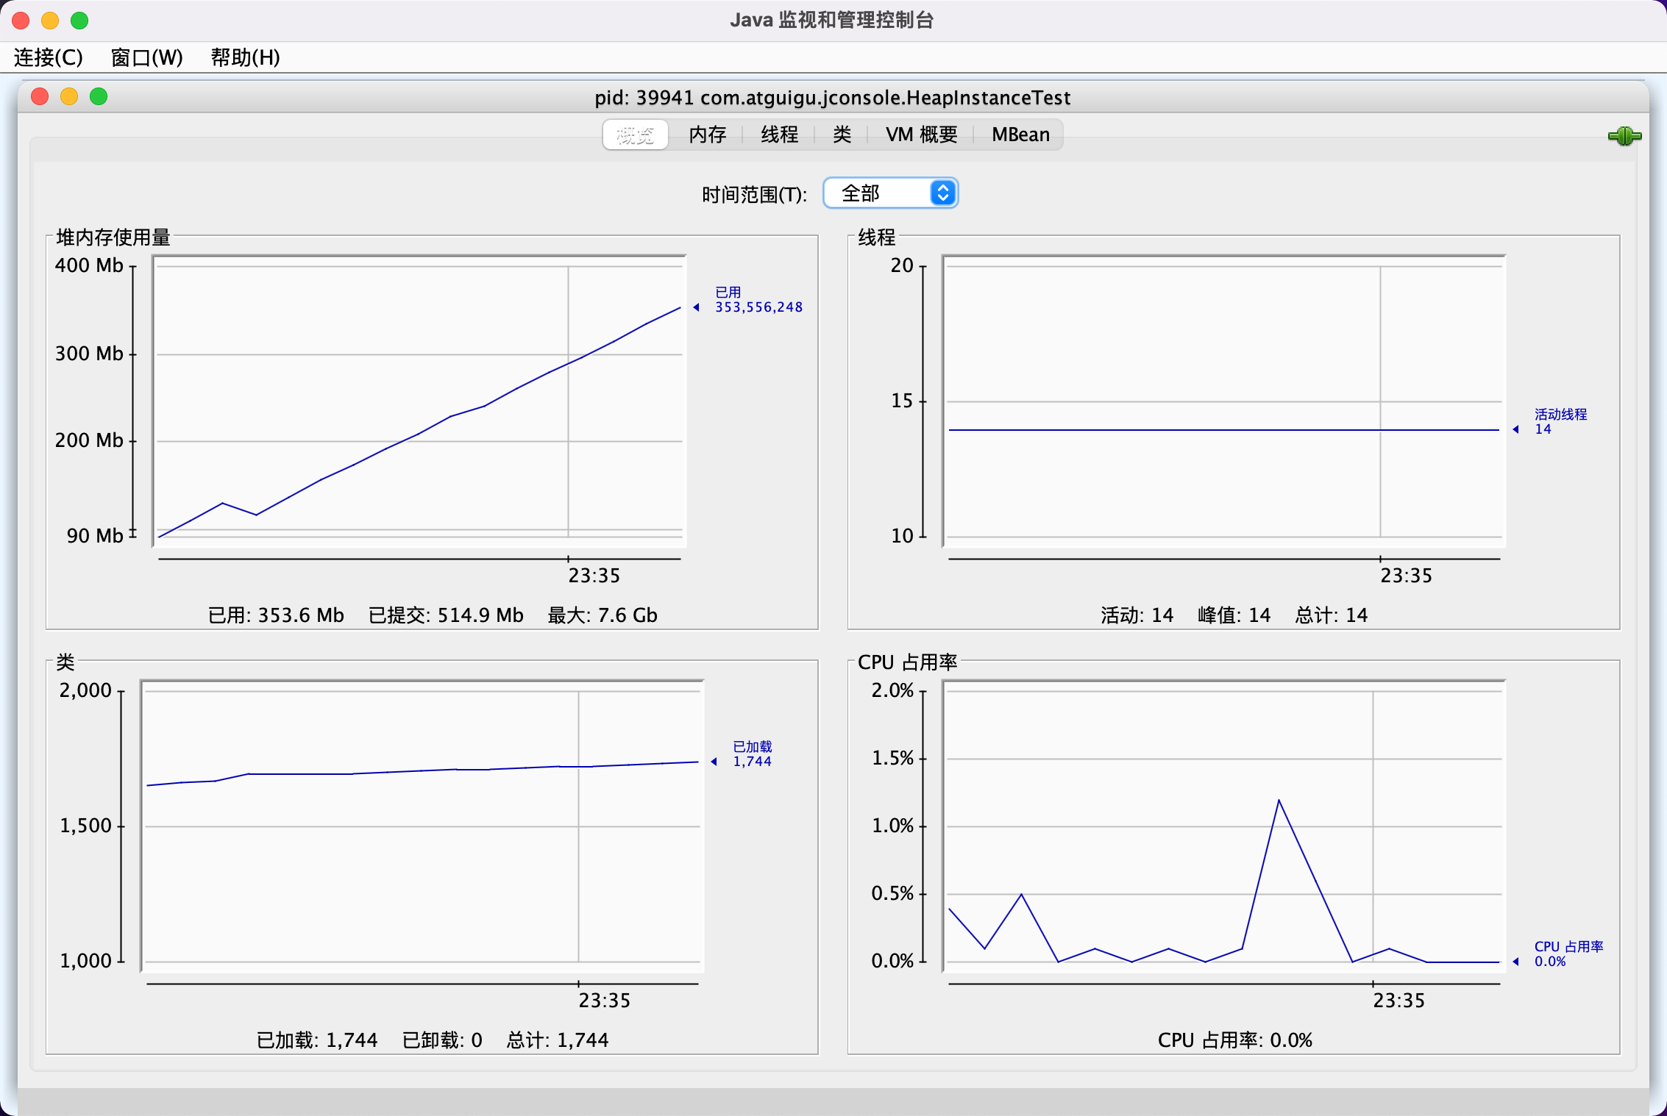Click the CPU 占用率 panel title
This screenshot has width=1667, height=1116.
coord(908,662)
